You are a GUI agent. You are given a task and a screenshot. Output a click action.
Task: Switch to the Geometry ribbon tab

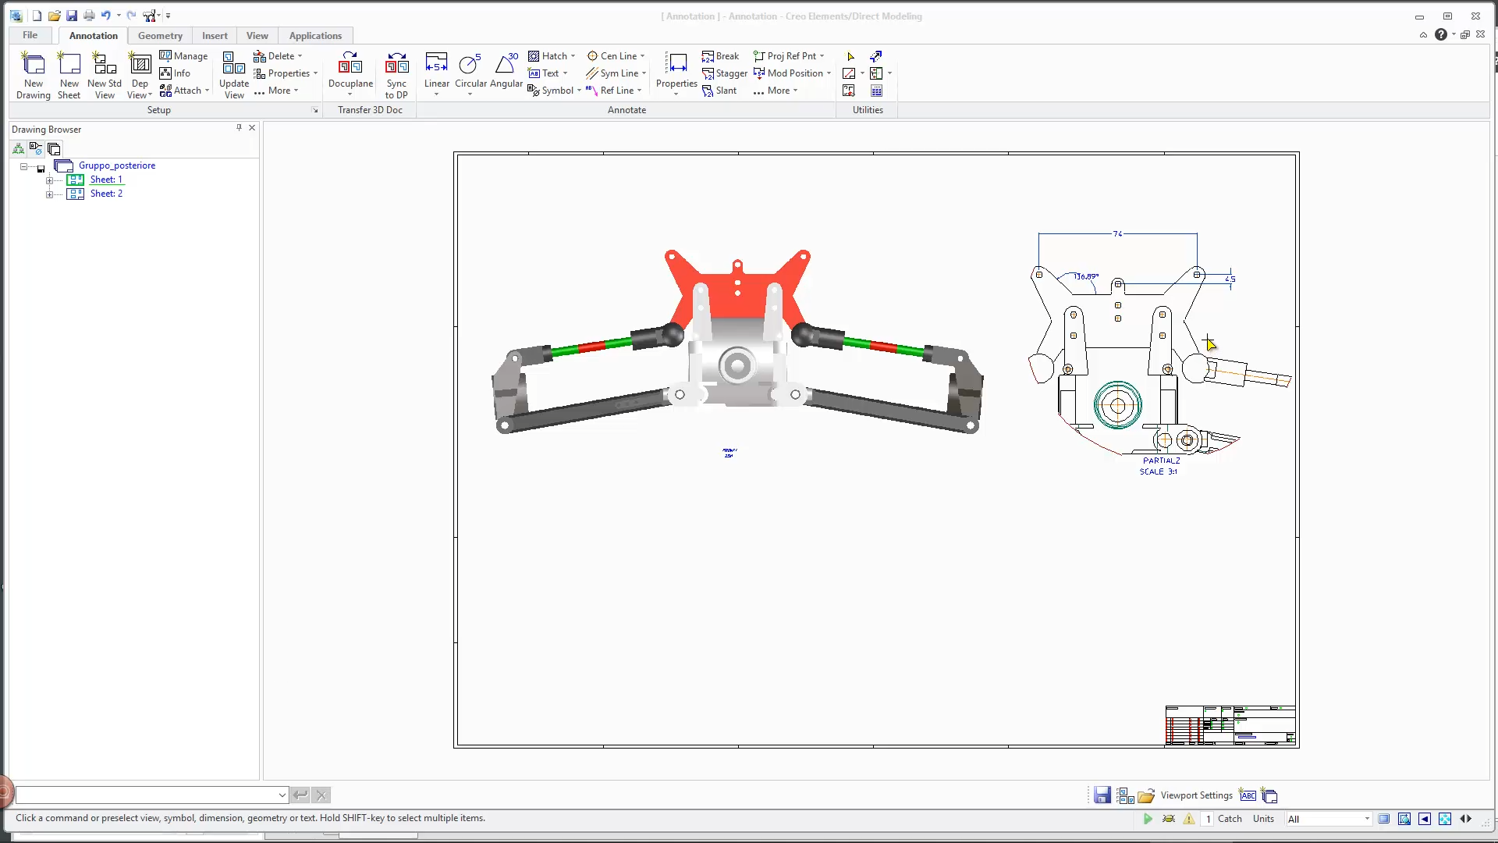[x=159, y=35]
